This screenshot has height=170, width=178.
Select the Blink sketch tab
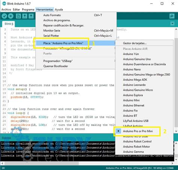[9, 24]
